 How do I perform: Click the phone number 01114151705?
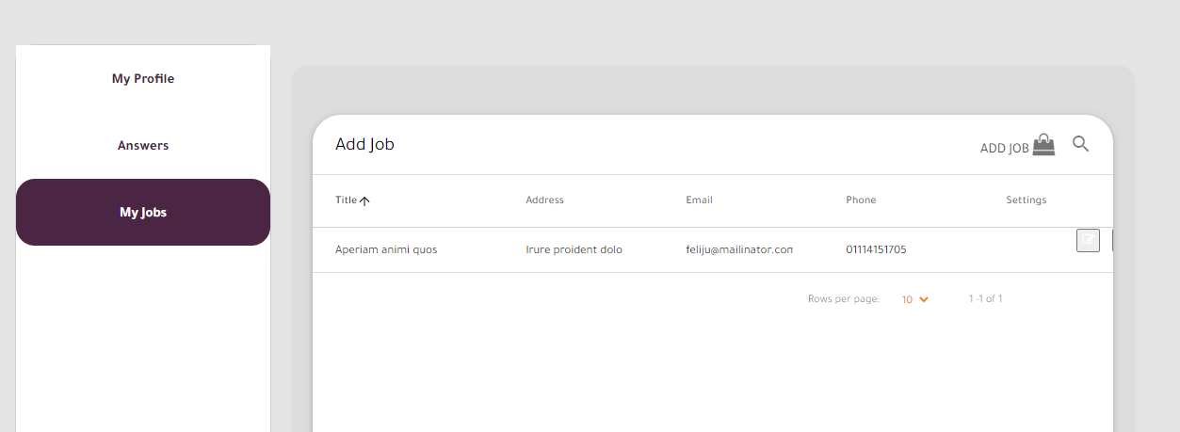pyautogui.click(x=876, y=250)
